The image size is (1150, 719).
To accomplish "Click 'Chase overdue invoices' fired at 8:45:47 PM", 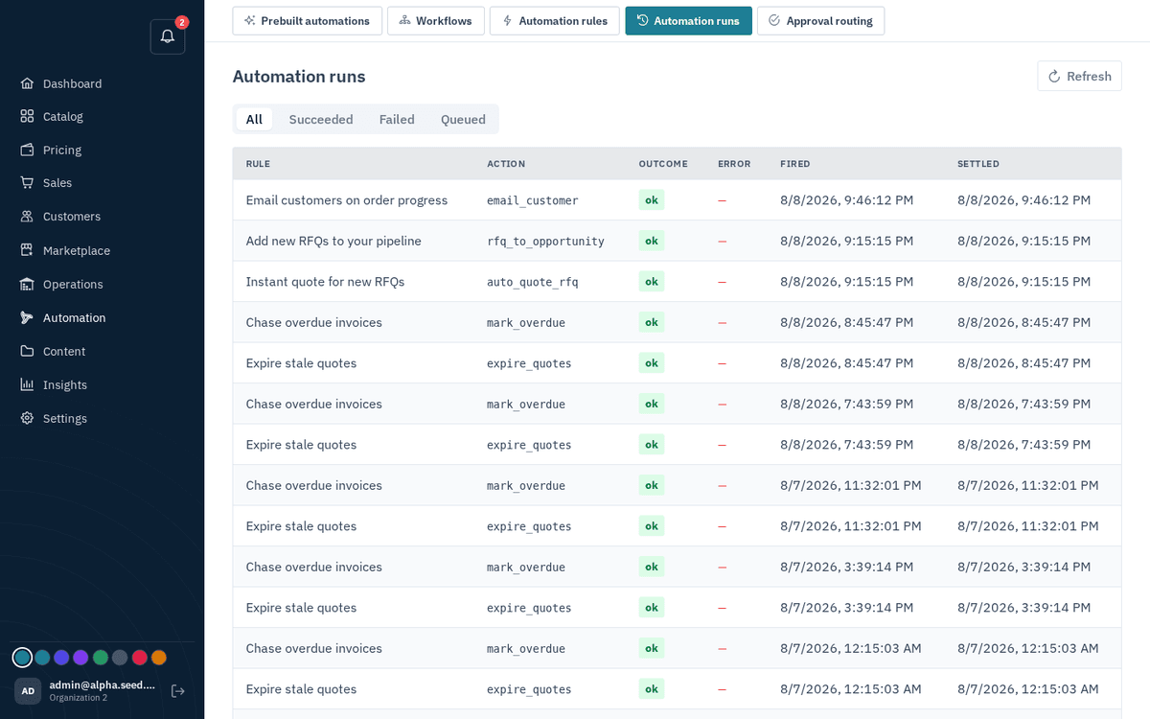I will (x=313, y=322).
